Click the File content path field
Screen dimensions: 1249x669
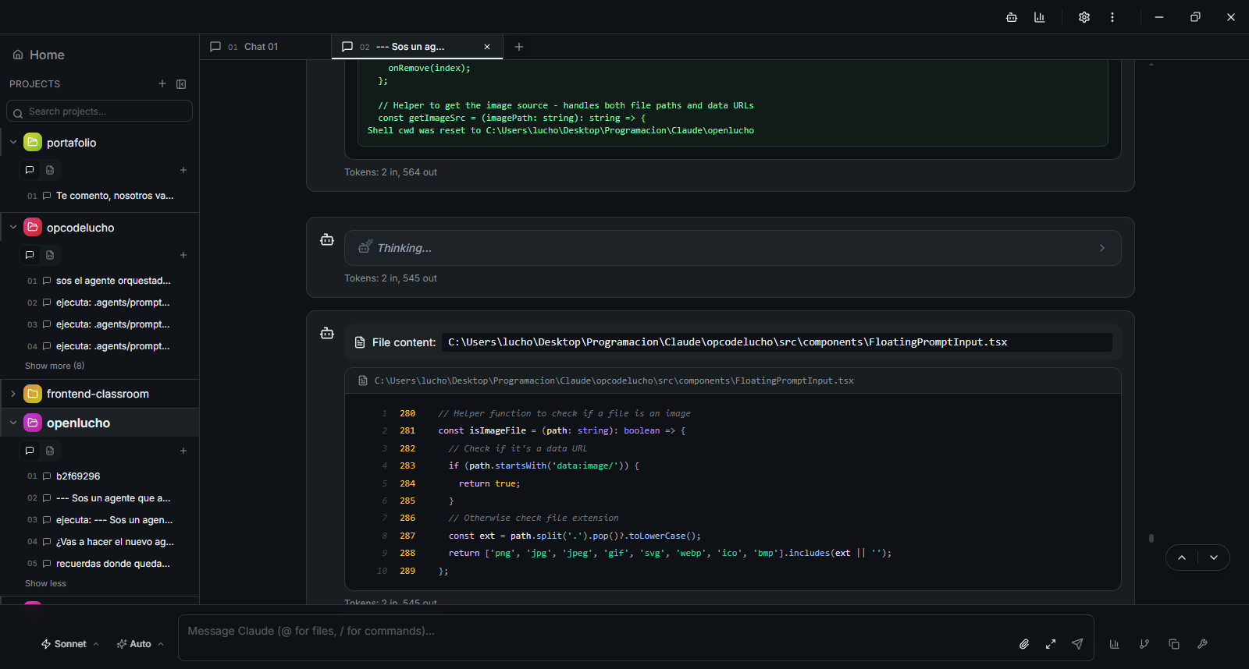tap(777, 342)
